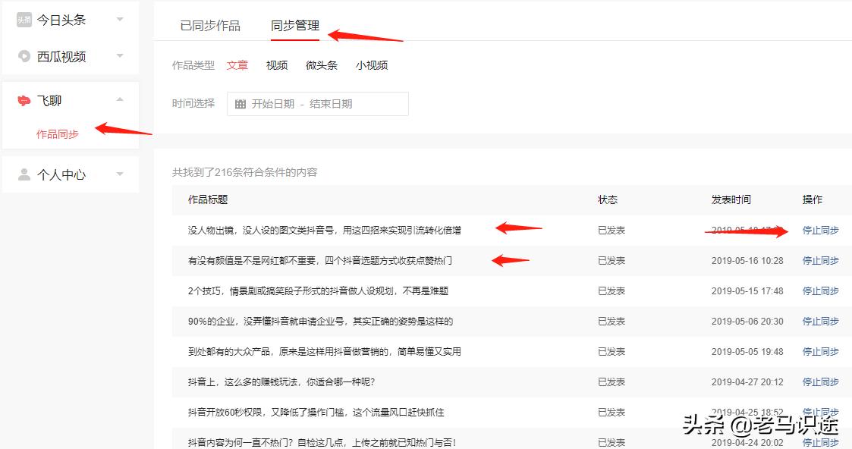Image resolution: width=852 pixels, height=449 pixels.
Task: Switch filter to 视频 type
Action: 277,65
